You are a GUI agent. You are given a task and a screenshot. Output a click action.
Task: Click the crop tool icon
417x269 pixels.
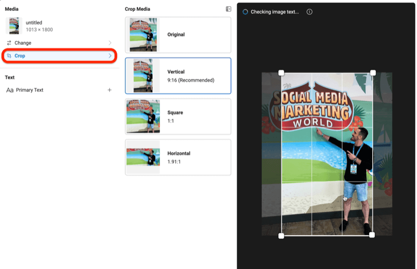(x=9, y=56)
